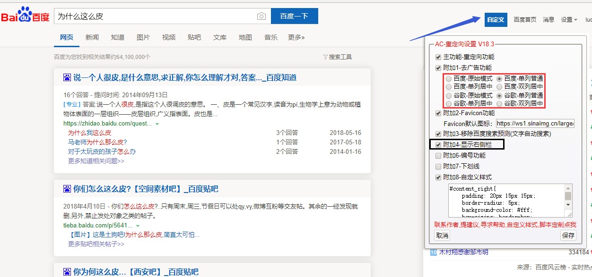The width and height of the screenshot is (592, 277).
Task: Open zhidao.baidu.com green URL
Action: click(108, 124)
